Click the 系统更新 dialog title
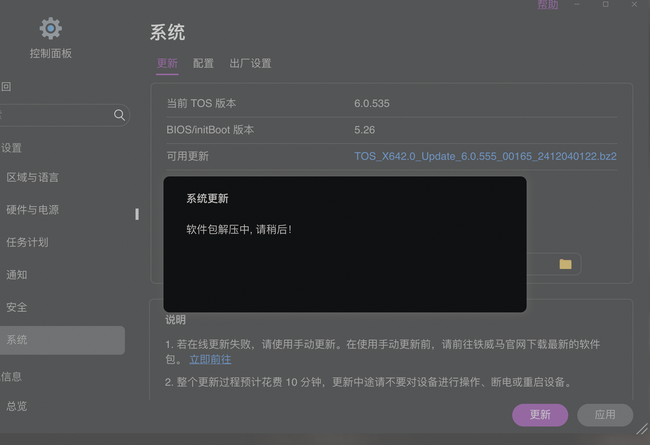The width and height of the screenshot is (650, 445). 207,199
